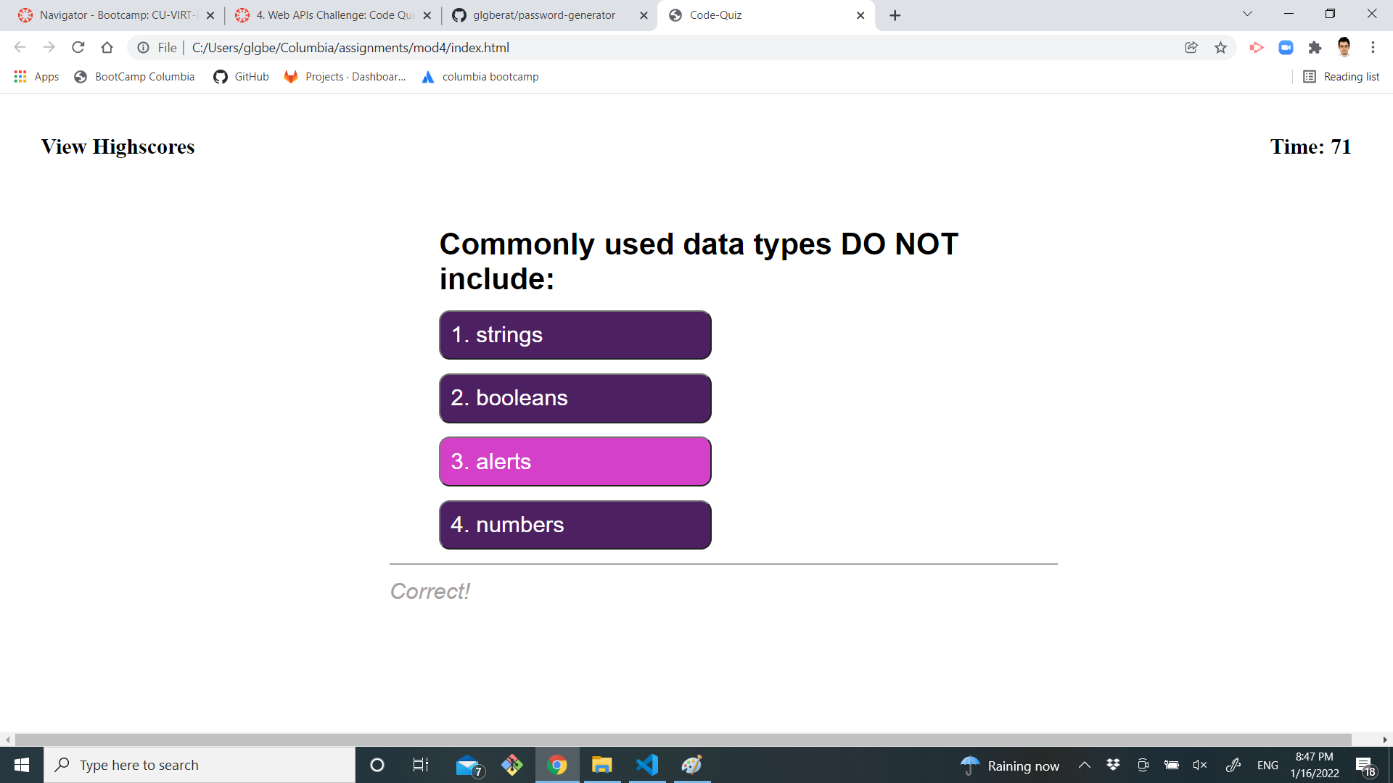
Task: Select the Web APIs Challenge tab
Action: (326, 14)
